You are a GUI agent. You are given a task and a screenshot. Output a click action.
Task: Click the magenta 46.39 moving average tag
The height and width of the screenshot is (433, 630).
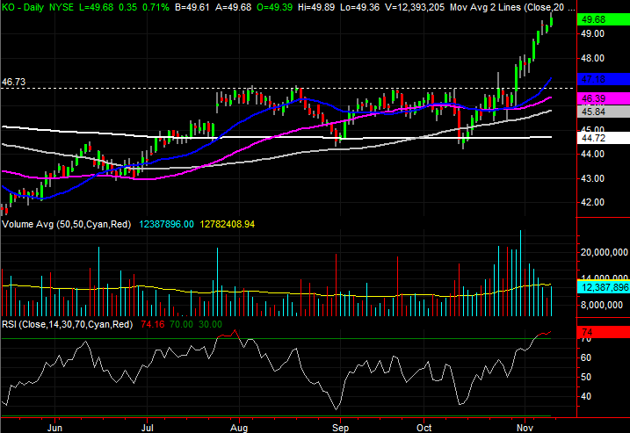click(x=593, y=98)
